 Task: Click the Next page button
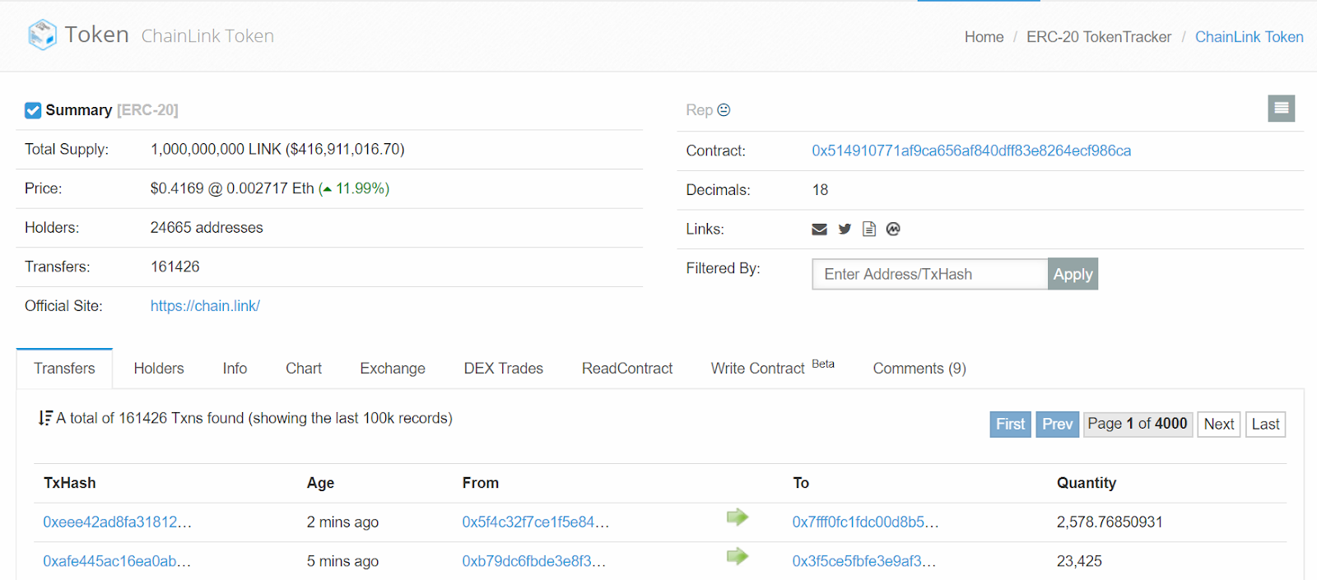[x=1219, y=424]
